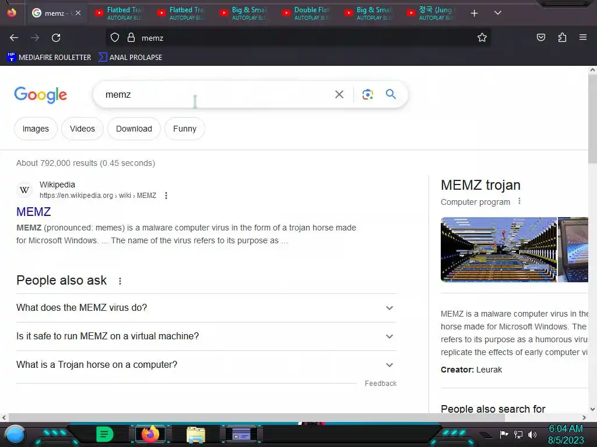View site security via the padlock icon
The image size is (597, 447).
coord(131,38)
